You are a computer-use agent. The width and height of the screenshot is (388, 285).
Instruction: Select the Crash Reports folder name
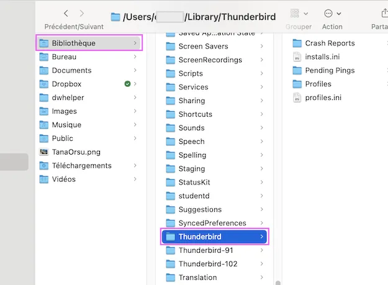click(x=330, y=43)
